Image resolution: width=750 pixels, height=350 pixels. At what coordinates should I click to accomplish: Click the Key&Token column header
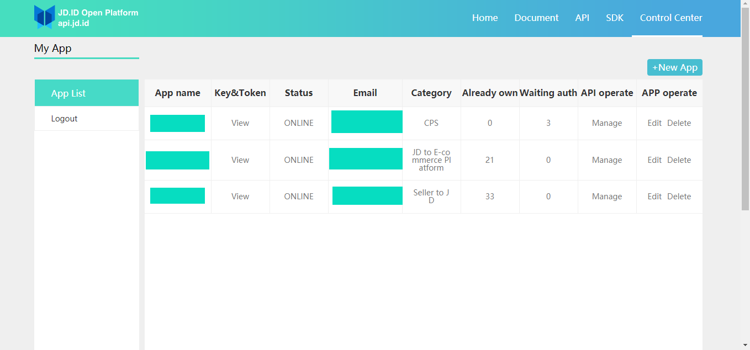[240, 93]
